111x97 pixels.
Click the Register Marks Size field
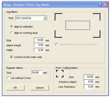tap(37, 72)
